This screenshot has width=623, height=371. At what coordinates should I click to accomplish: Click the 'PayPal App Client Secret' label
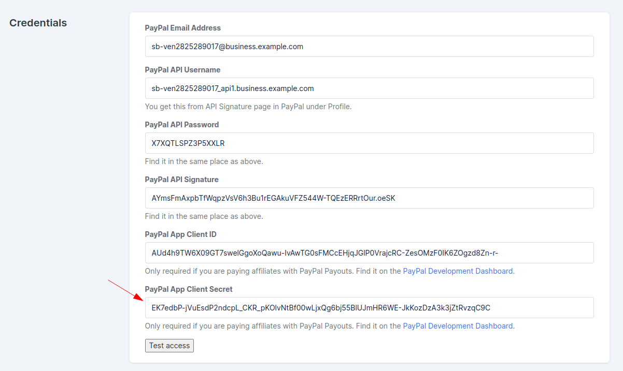pos(189,289)
